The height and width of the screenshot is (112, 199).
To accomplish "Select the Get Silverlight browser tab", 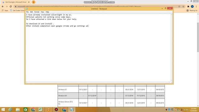I will (16, 2).
